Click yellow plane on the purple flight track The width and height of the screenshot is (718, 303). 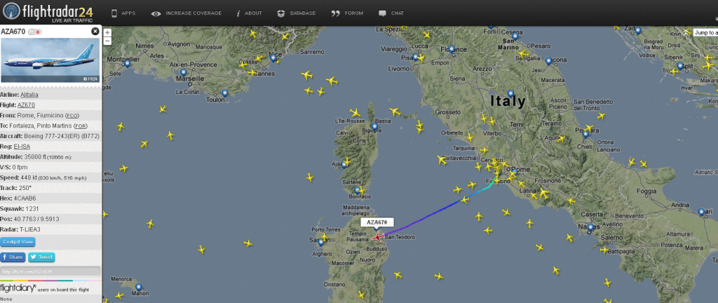pos(465,200)
